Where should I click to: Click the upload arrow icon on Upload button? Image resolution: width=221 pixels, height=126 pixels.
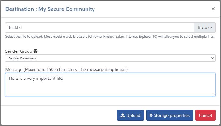(x=123, y=115)
